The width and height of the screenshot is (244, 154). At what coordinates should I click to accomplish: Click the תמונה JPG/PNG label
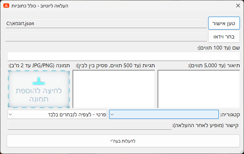(x=39, y=65)
